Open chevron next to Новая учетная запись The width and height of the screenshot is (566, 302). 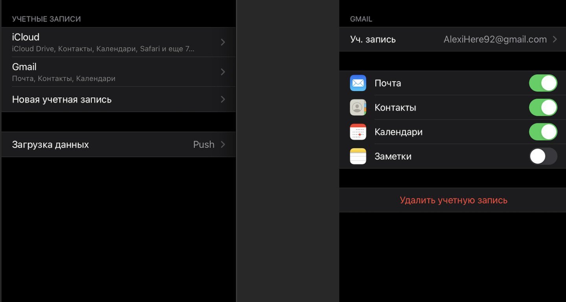[223, 99]
